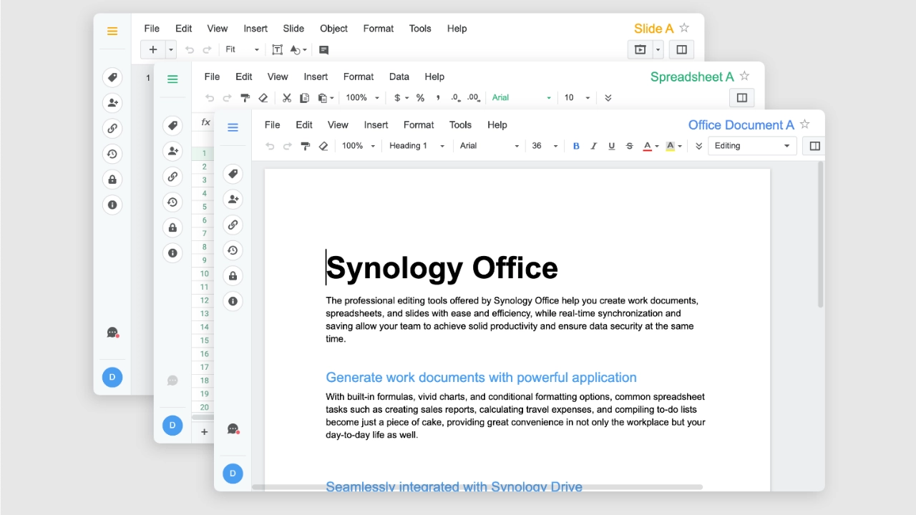
Task: Click cut scissors icon in Spreadsheet toolbar
Action: [286, 98]
